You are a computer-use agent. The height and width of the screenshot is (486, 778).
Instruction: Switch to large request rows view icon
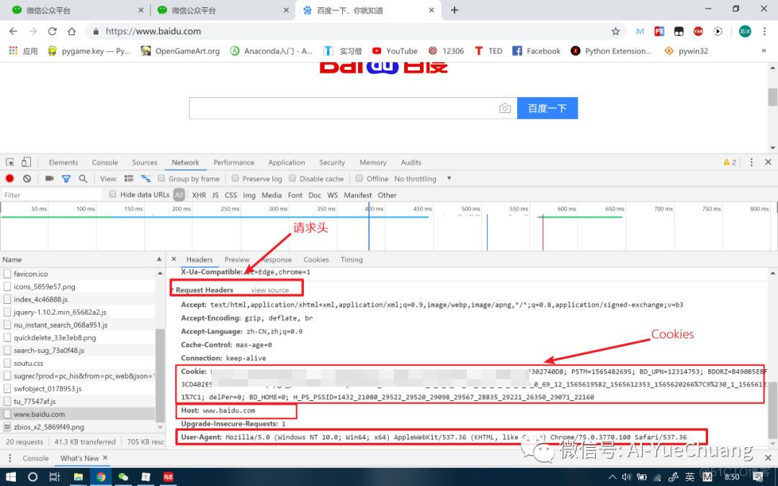point(129,179)
